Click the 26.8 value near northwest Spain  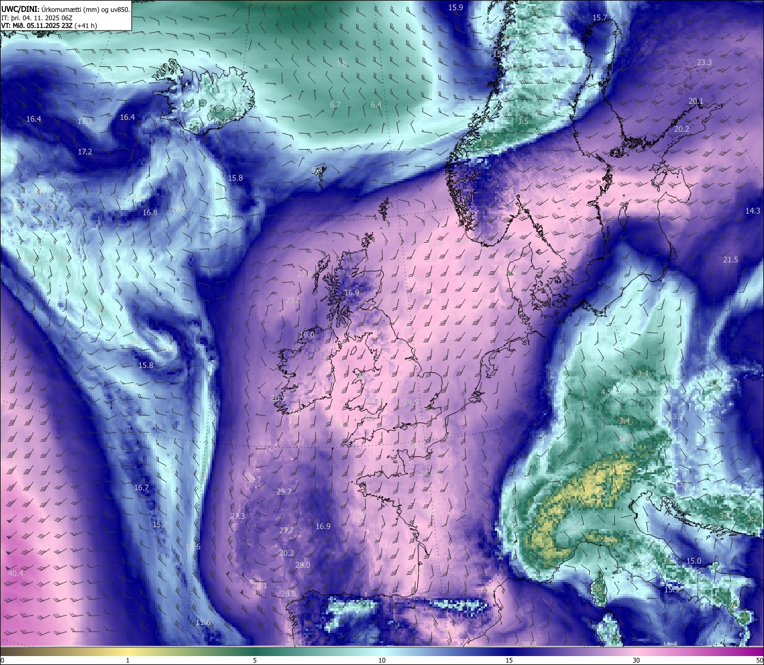[x=288, y=593]
